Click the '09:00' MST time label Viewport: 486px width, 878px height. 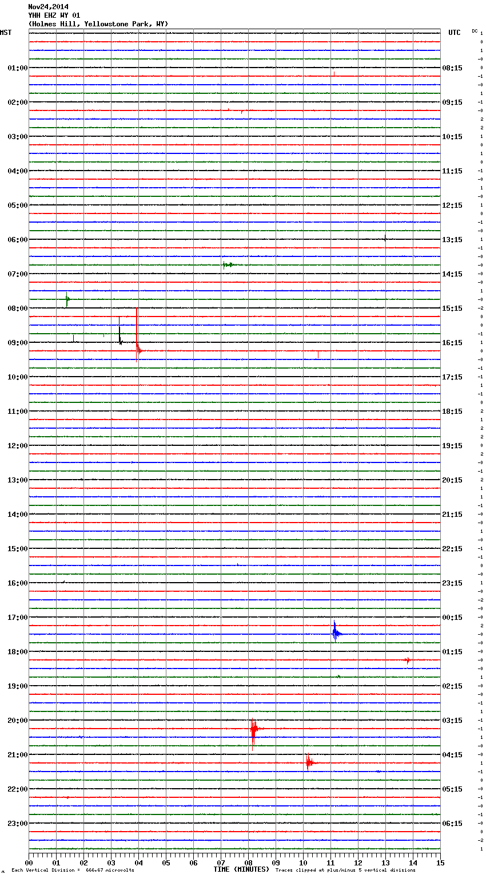point(18,343)
